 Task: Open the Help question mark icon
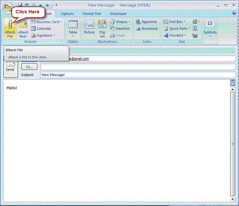click(234, 13)
